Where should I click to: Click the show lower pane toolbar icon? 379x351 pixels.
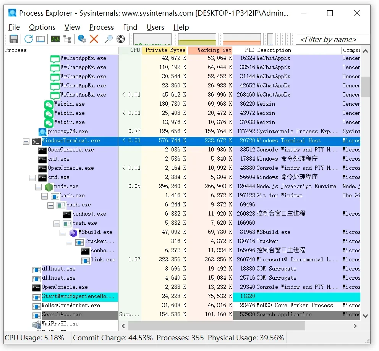click(x=40, y=39)
